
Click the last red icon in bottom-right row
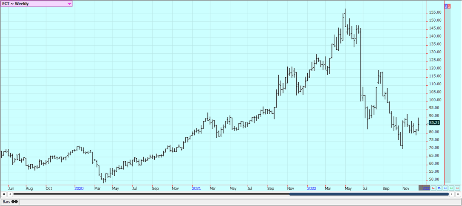(x=457, y=188)
